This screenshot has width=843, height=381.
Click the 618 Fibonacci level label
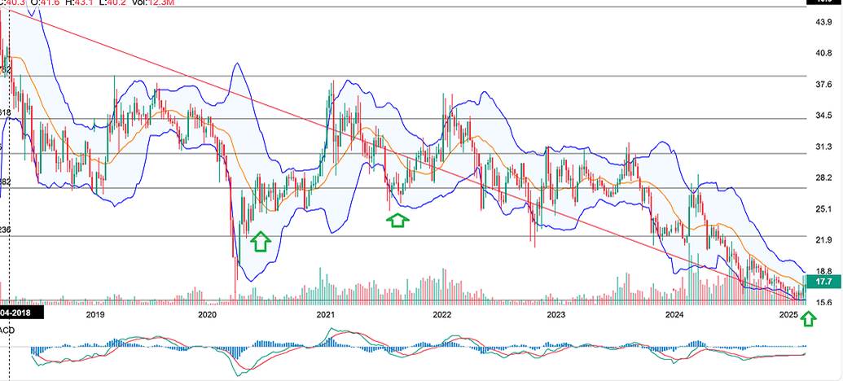pyautogui.click(x=6, y=112)
